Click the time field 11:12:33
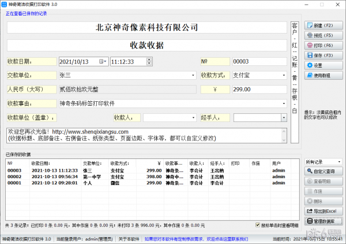346x244 pixels. tap(131, 61)
